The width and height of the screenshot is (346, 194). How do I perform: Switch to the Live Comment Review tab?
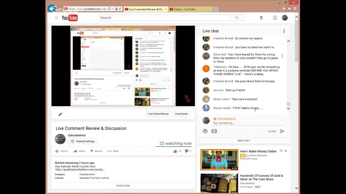146,9
